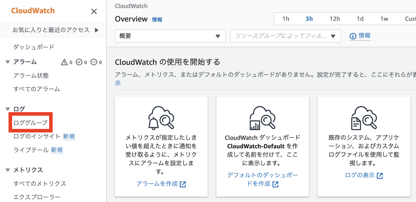This screenshot has height=202, width=416.
Task: Close the CloudWatch sidebar with the X icon
Action: pos(94,11)
